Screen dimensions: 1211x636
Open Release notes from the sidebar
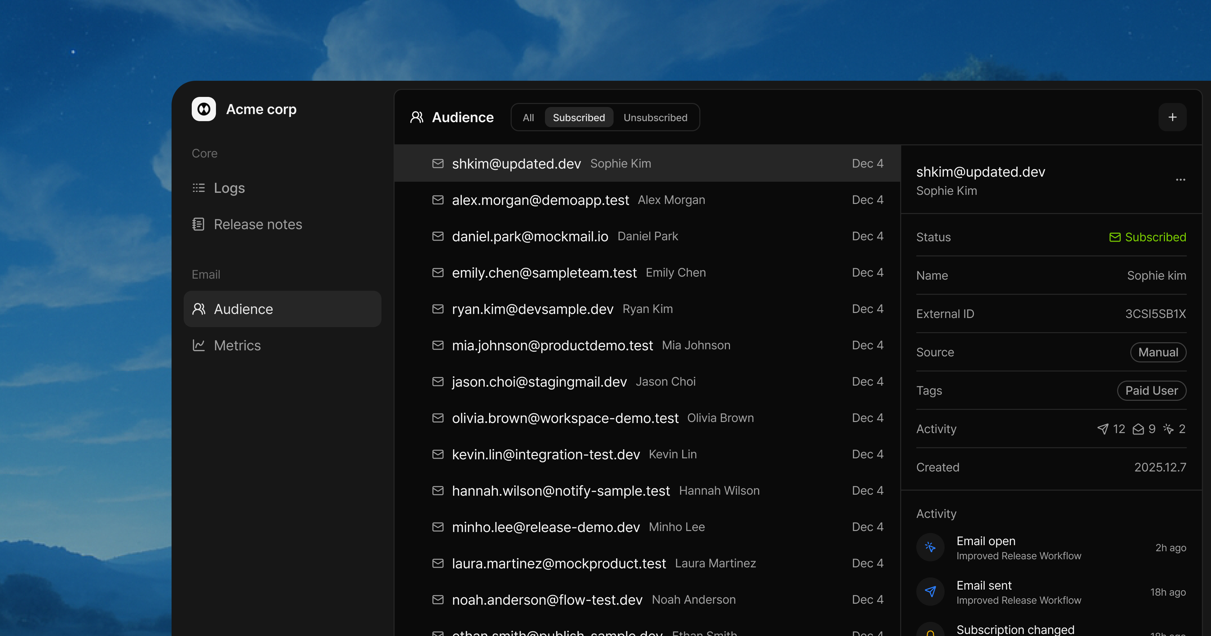[258, 224]
